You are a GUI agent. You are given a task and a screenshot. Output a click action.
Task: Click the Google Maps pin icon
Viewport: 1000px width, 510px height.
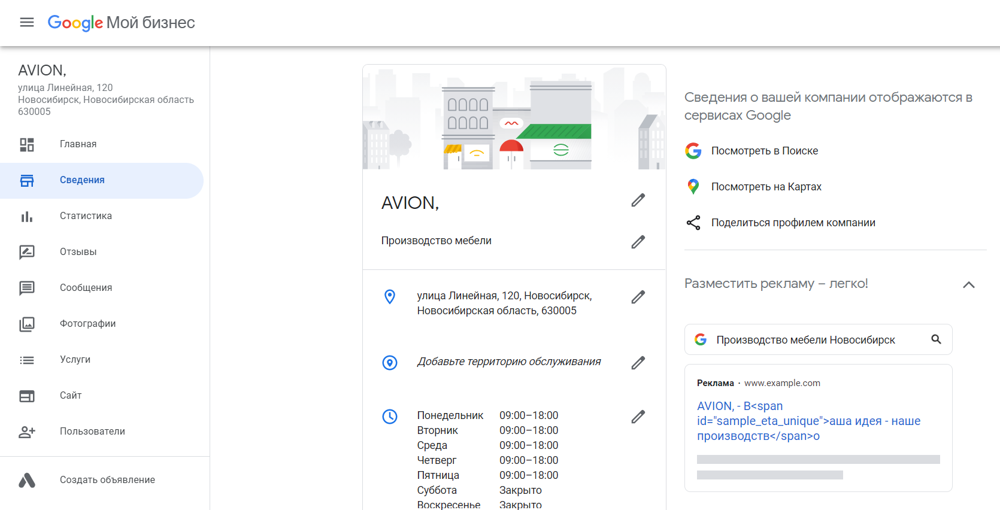[693, 187]
